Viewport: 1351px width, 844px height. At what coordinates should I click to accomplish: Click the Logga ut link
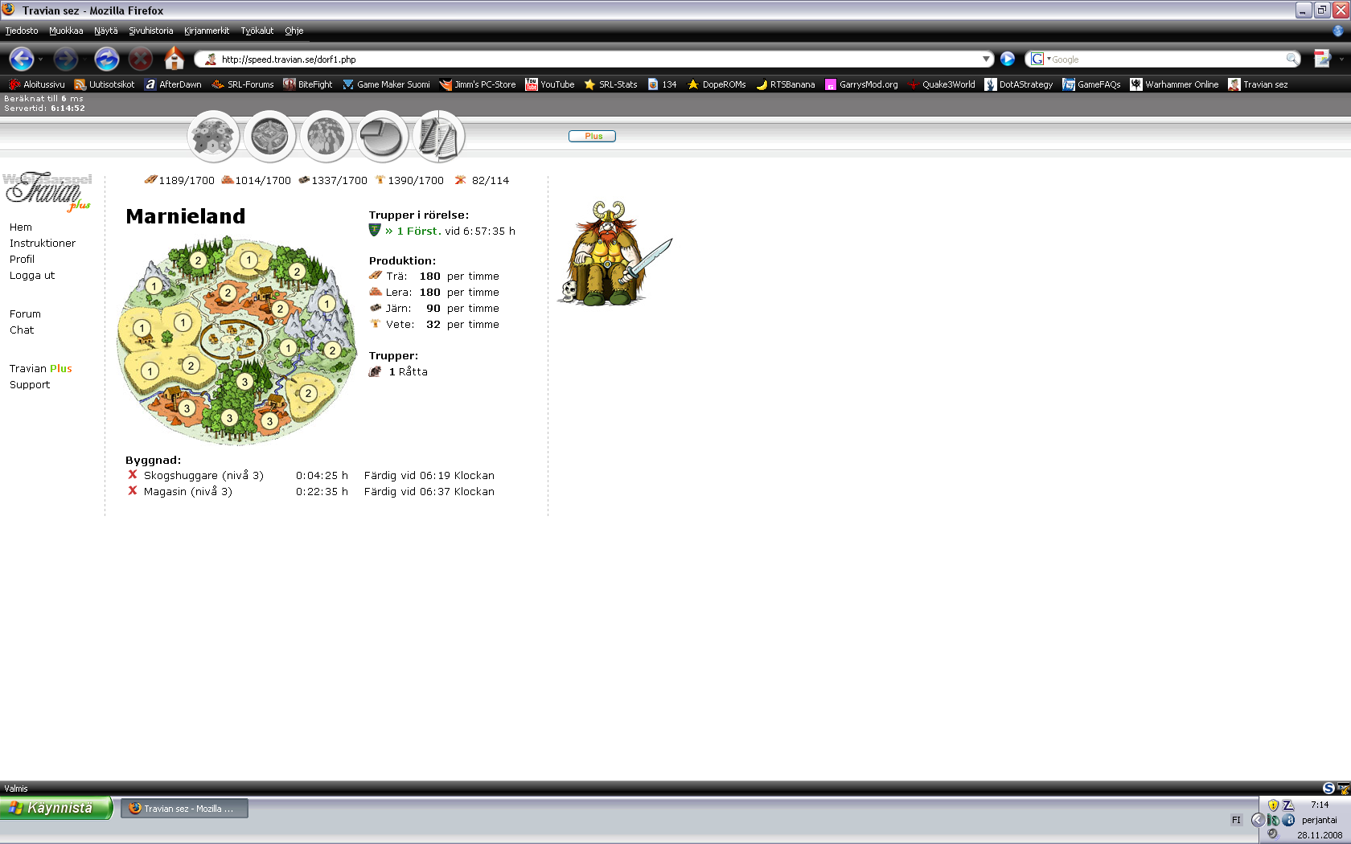click(32, 276)
